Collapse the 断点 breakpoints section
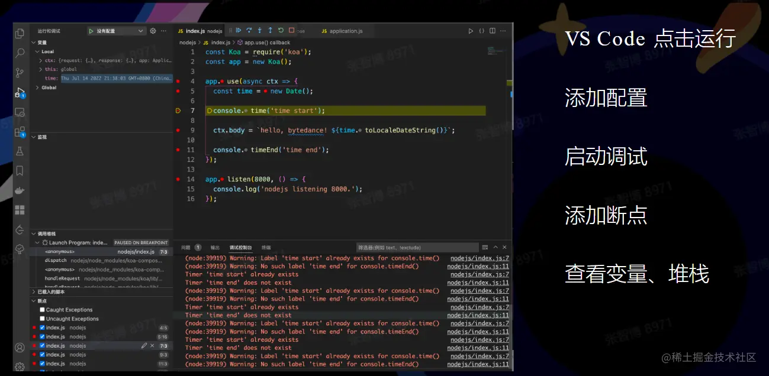The width and height of the screenshot is (769, 376). [34, 301]
